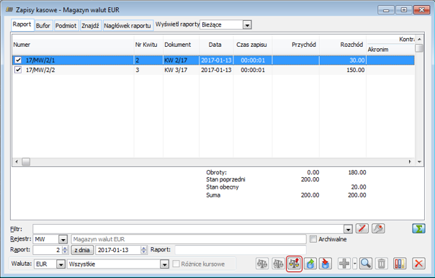Click into the Filtr input field
The image size is (435, 278).
pyautogui.click(x=189, y=229)
